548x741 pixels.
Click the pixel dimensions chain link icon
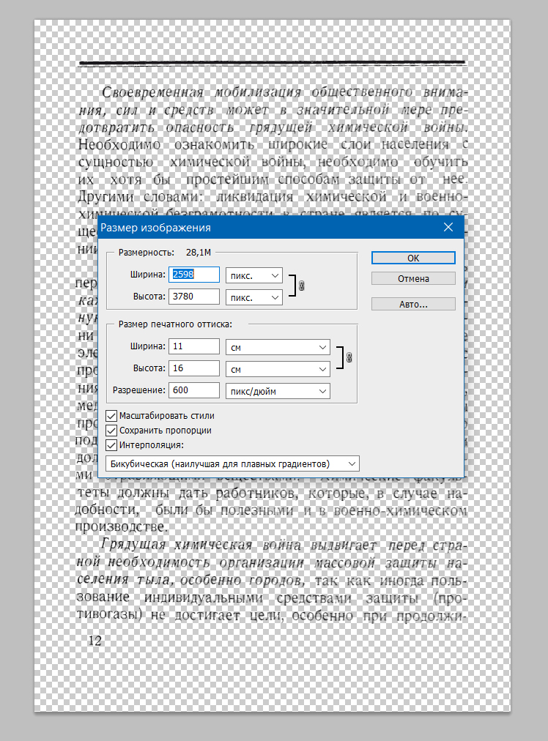[x=302, y=286]
